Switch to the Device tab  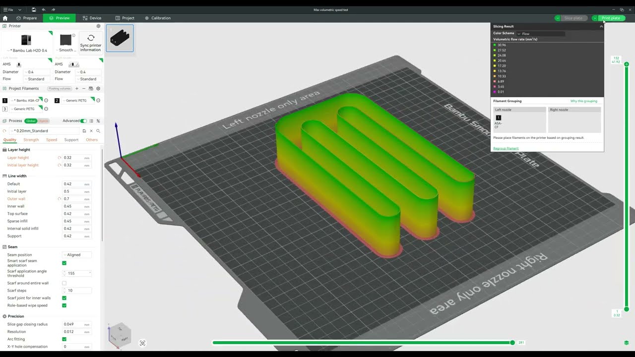(x=92, y=18)
